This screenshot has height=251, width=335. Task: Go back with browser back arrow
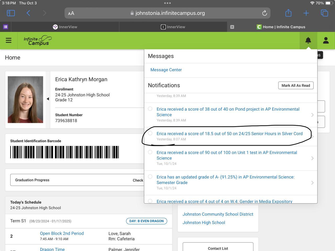(x=28, y=13)
